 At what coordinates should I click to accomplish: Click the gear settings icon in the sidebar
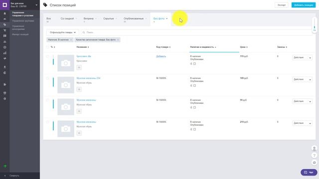point(4,98)
